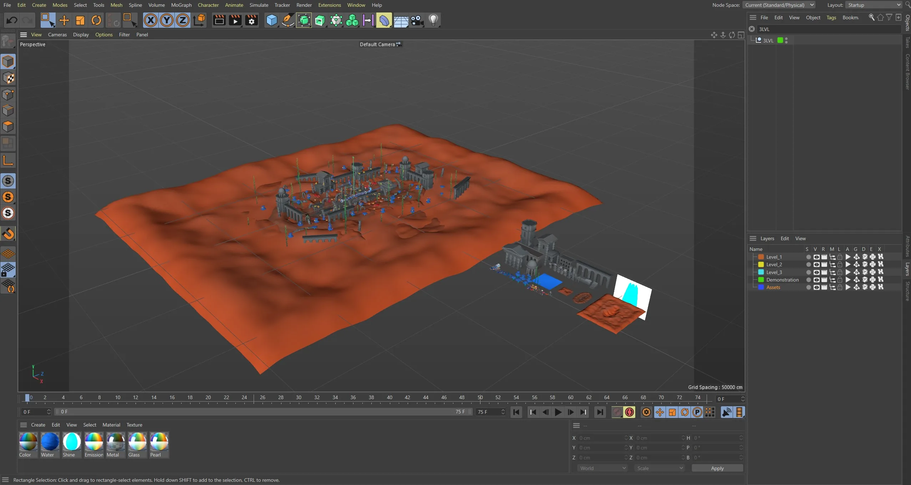The width and height of the screenshot is (911, 485).
Task: Open the Node Space dropdown
Action: coord(779,5)
